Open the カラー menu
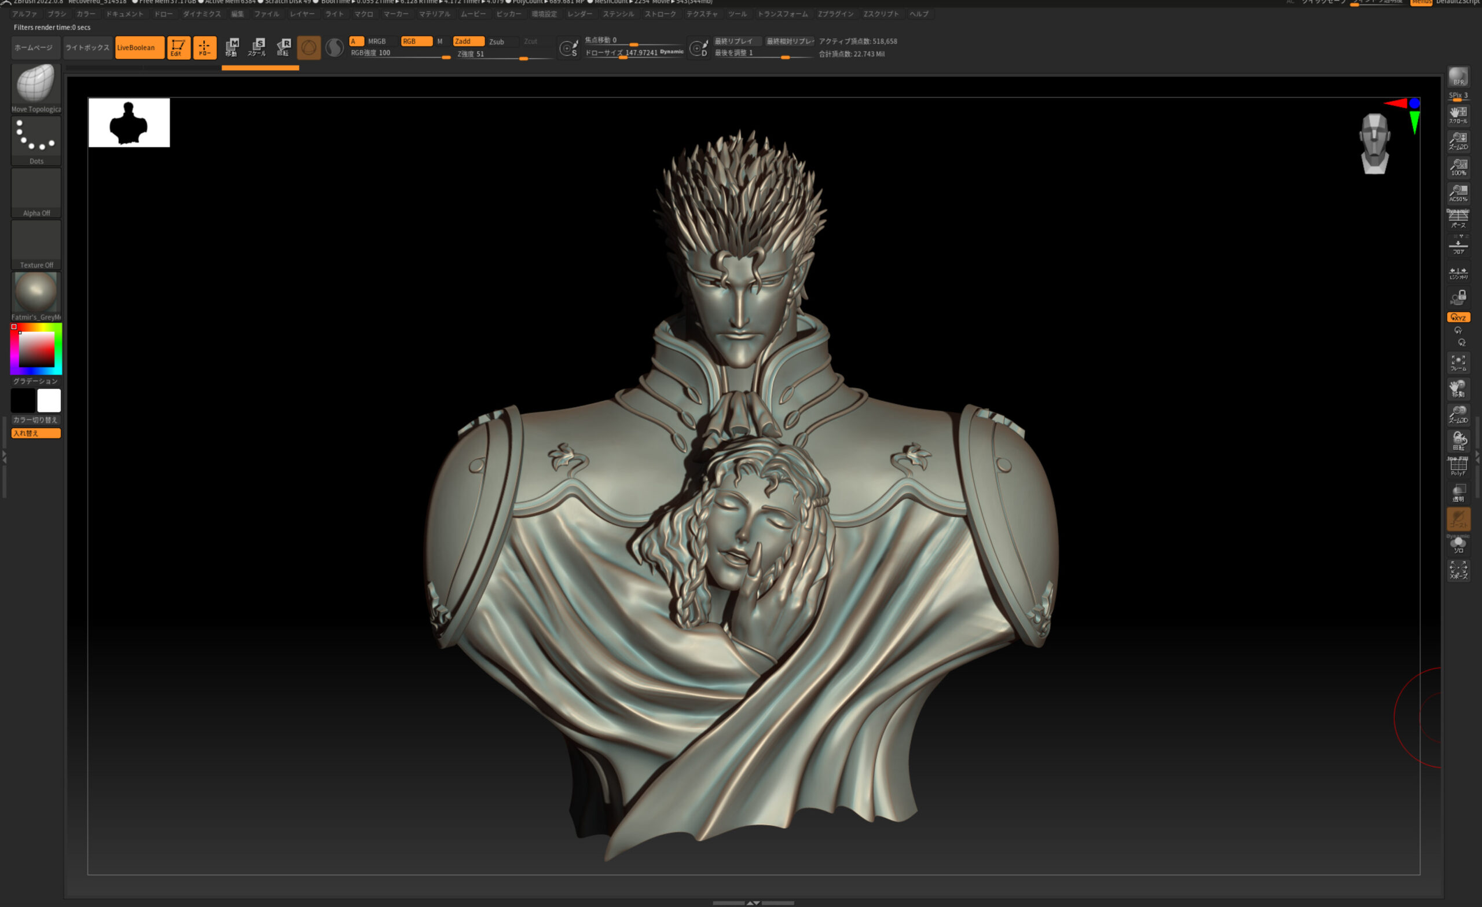The image size is (1482, 907). pos(86,14)
